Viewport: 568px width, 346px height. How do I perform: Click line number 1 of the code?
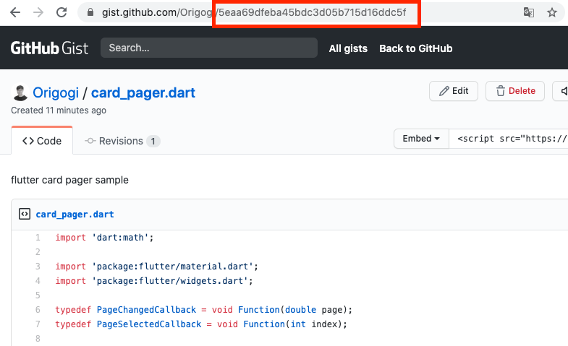click(38, 238)
